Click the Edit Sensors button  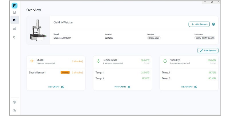[208, 50]
